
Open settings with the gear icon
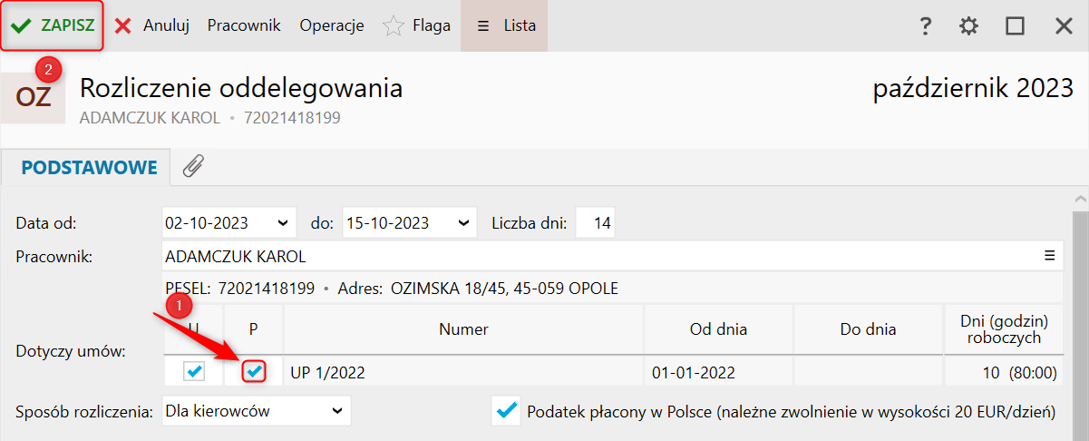click(969, 26)
